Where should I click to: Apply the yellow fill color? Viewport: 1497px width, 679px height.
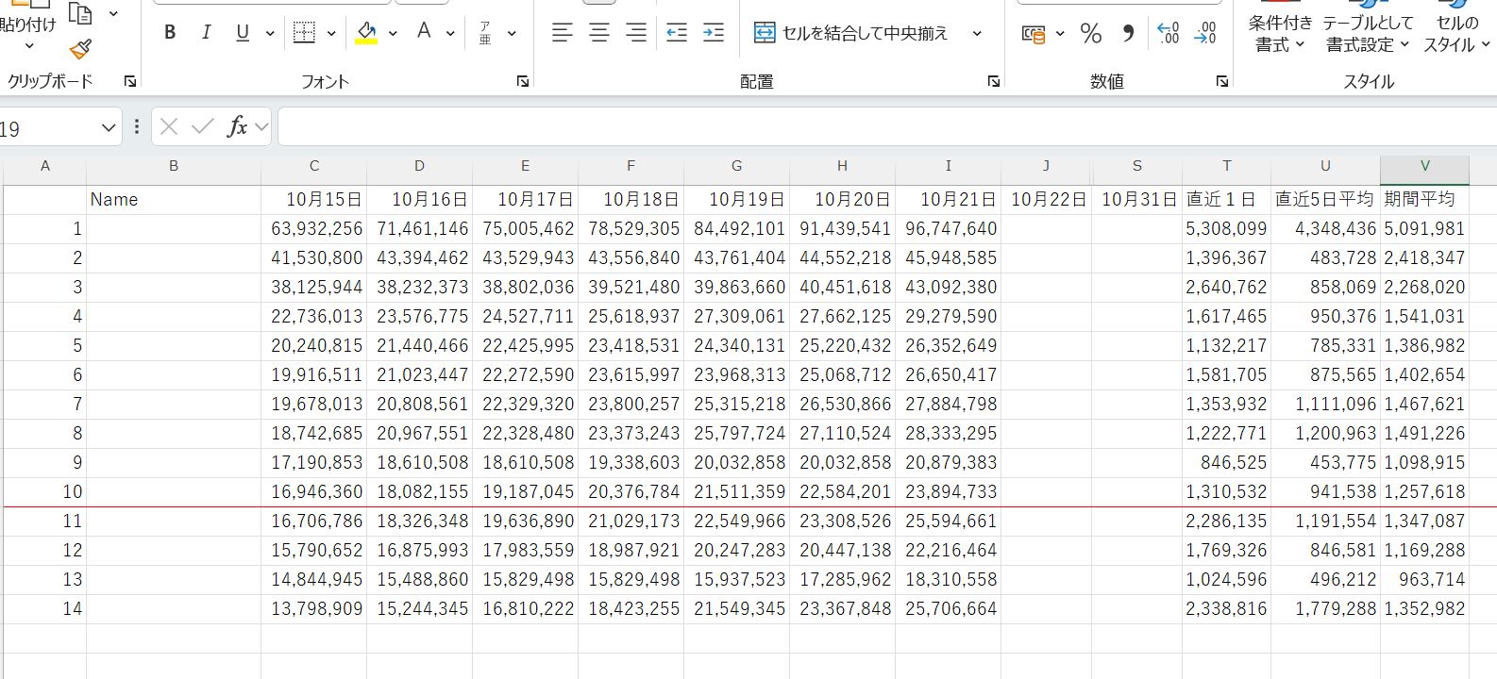pyautogui.click(x=366, y=33)
